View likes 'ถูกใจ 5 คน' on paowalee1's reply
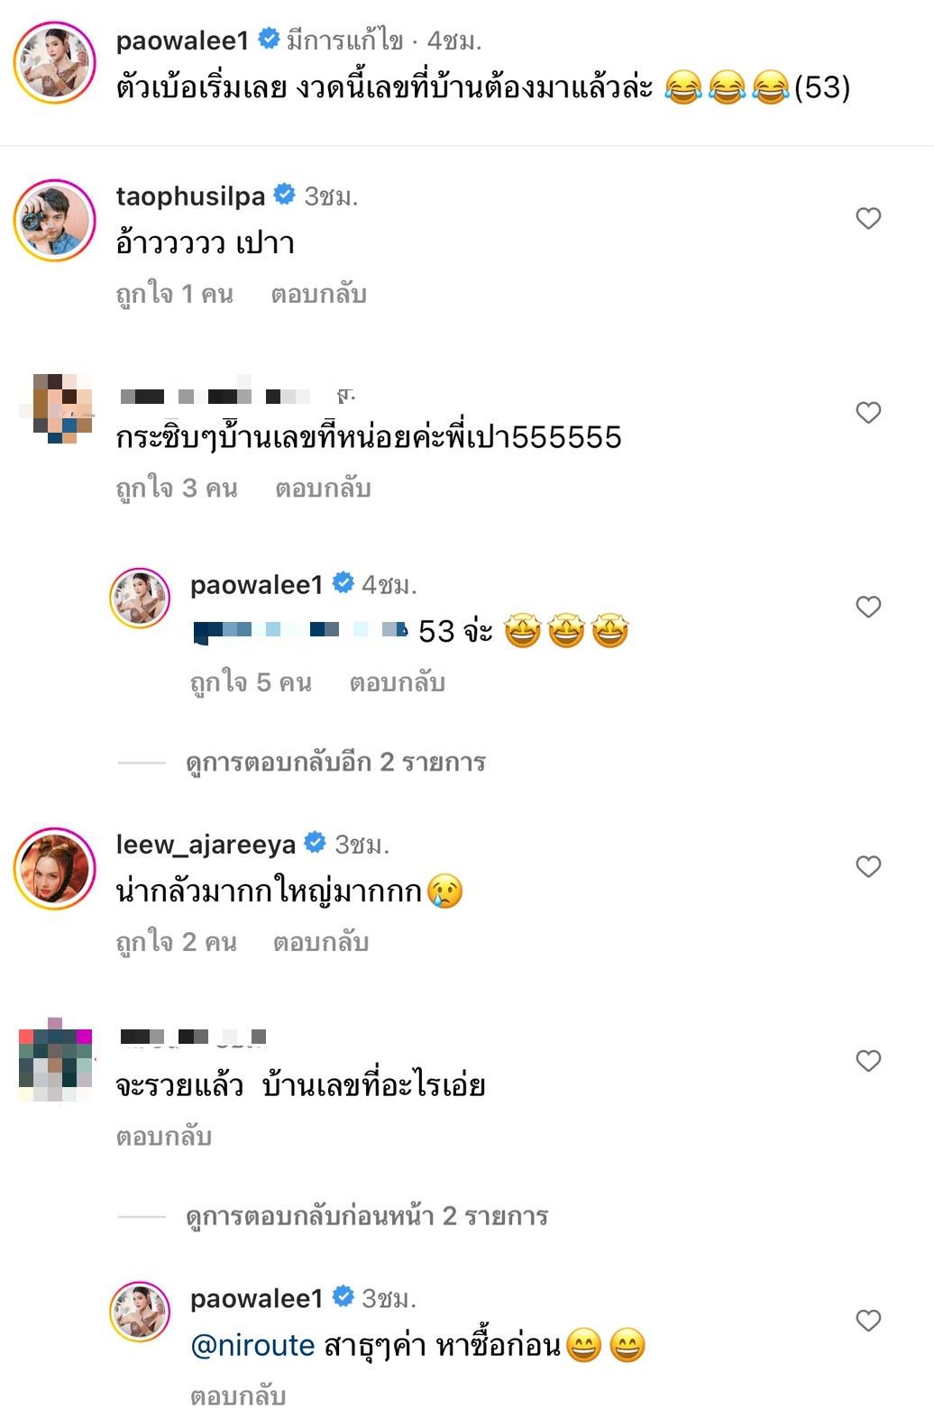Viewport: 934px width, 1426px height. coord(251,683)
